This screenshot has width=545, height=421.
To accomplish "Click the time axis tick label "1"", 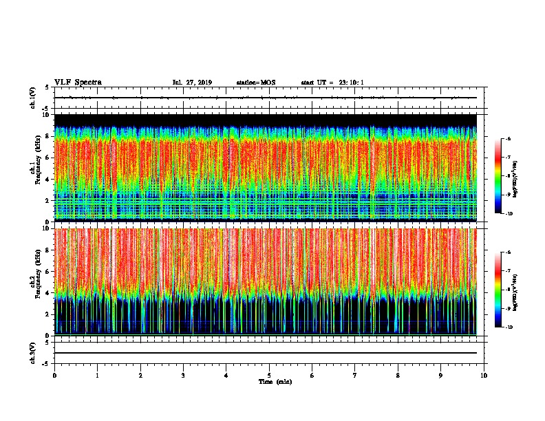I will coord(97,375).
